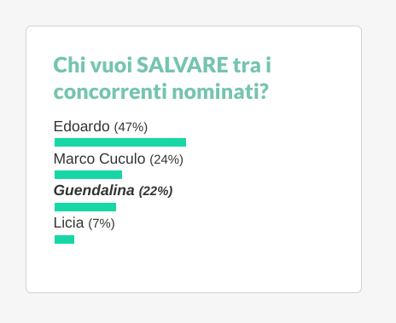The image size is (396, 323).
Task: Select Edoardo's green result bar
Action: [x=120, y=142]
